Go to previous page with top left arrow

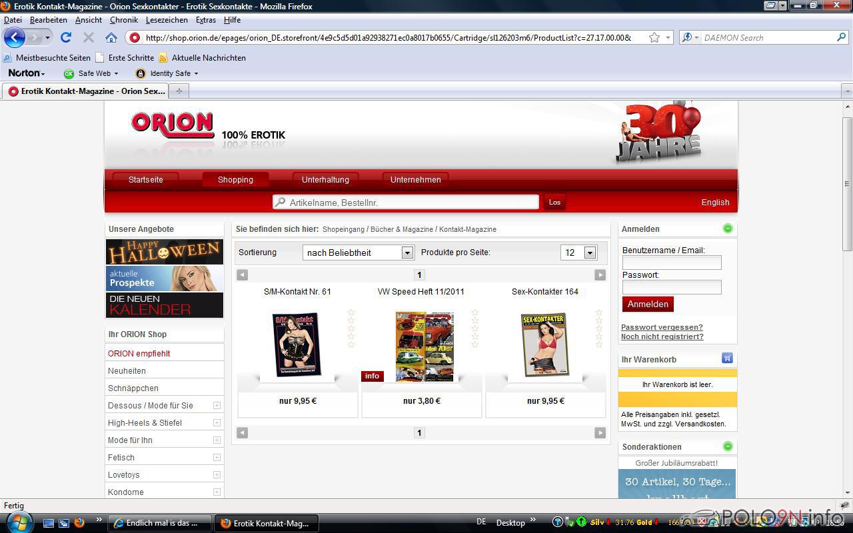point(243,274)
